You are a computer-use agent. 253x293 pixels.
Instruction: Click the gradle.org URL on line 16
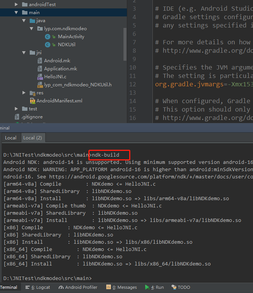click(x=208, y=118)
